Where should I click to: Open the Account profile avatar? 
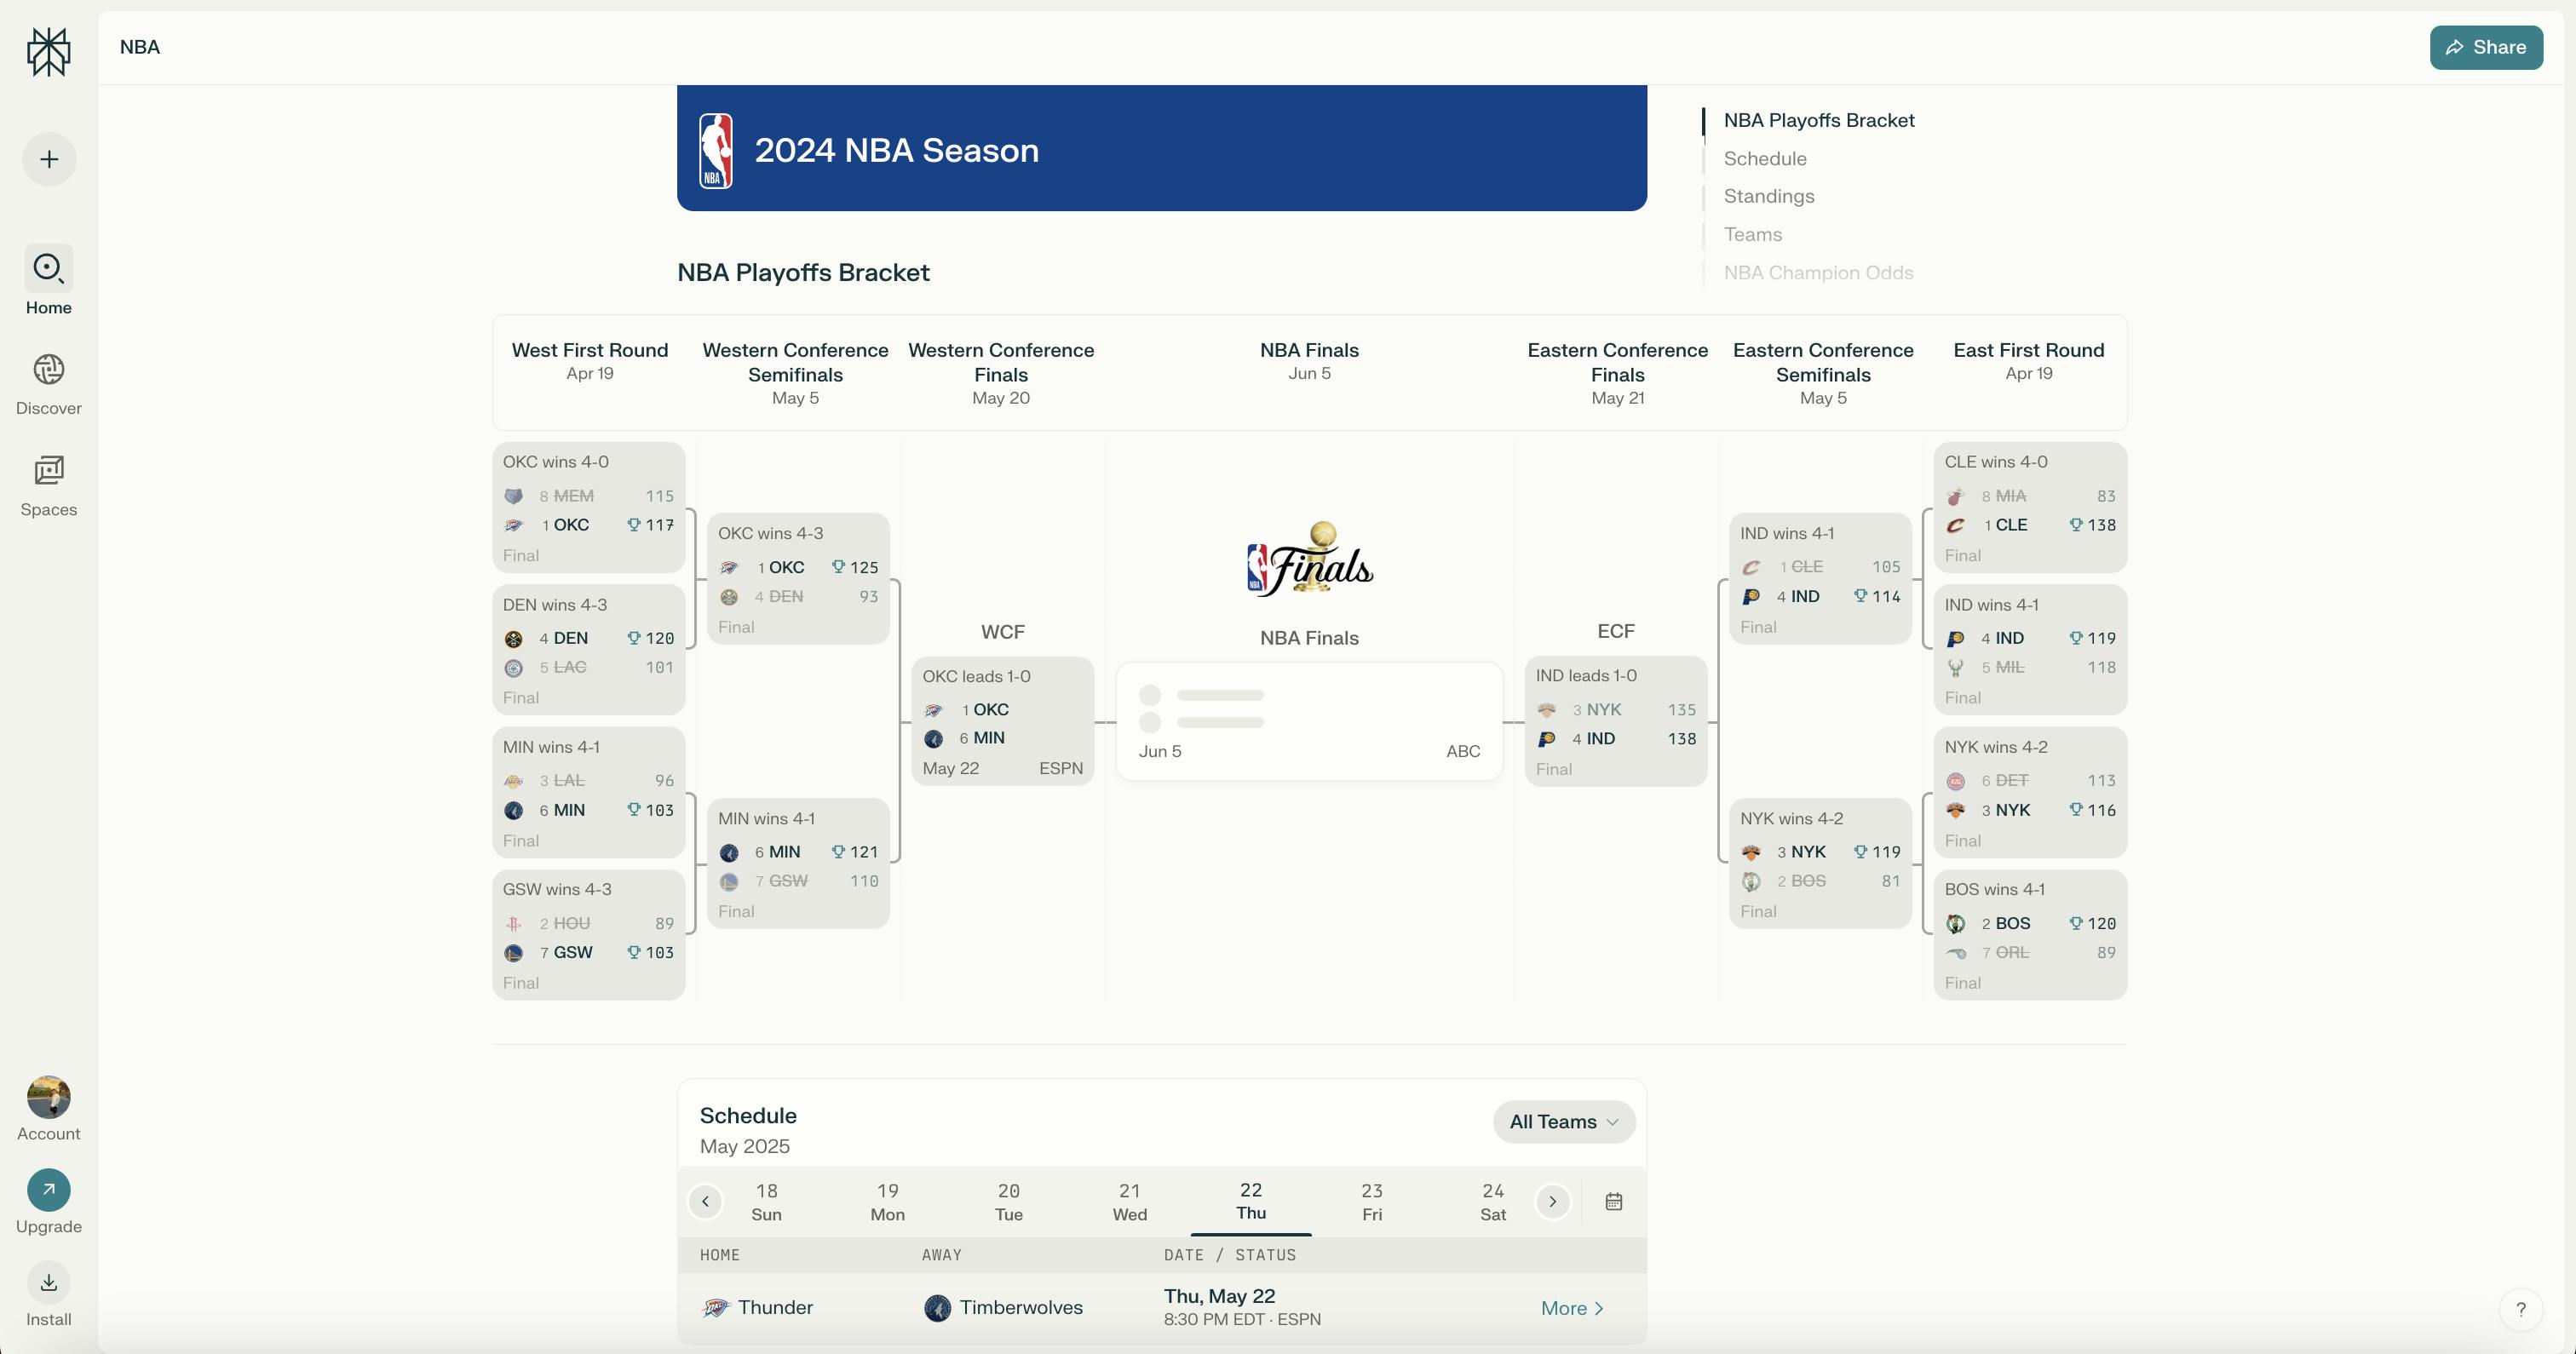click(x=48, y=1097)
